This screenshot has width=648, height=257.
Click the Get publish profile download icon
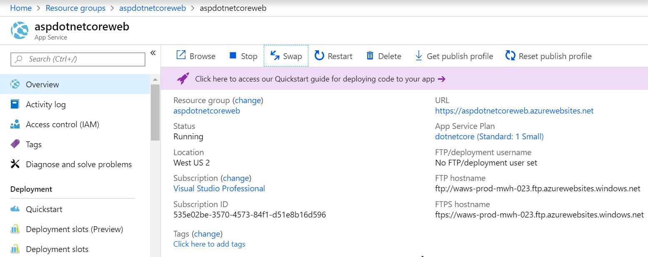pos(419,56)
